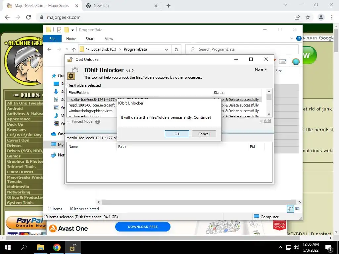Open File Explorer from taskbar
Viewport: 339px width, 254px height.
pos(40,247)
